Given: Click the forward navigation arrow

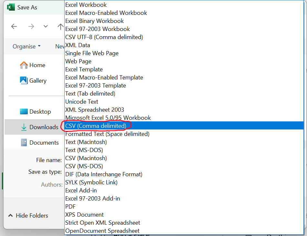Looking at the screenshot, I should (31, 26).
